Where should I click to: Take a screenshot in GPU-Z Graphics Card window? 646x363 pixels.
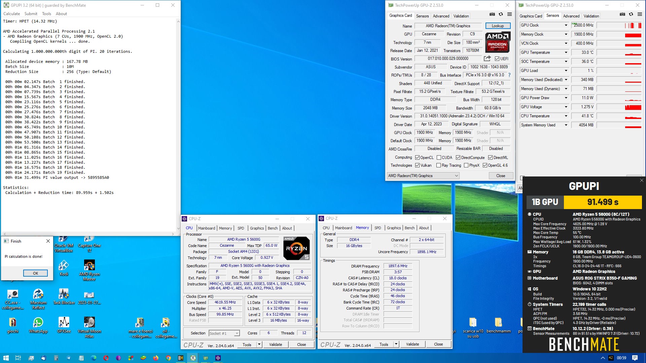pos(492,14)
